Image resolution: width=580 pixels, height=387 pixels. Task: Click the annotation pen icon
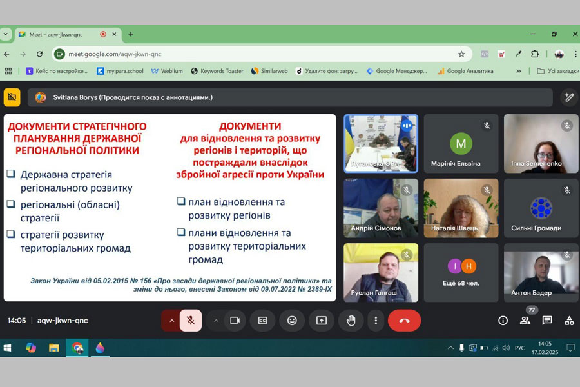[x=569, y=97]
